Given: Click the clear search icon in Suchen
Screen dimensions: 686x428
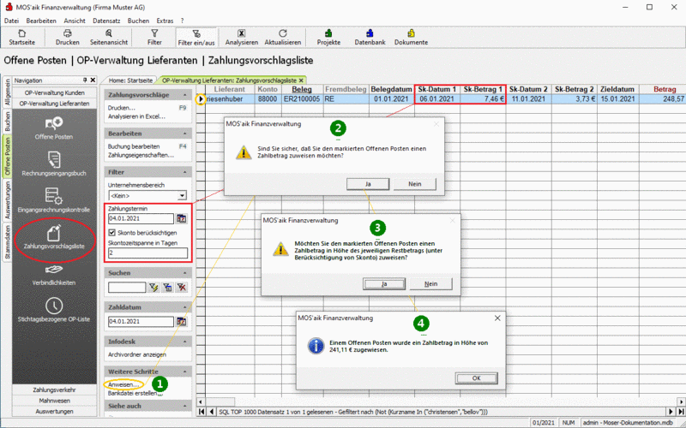Looking at the screenshot, I should coord(181,287).
